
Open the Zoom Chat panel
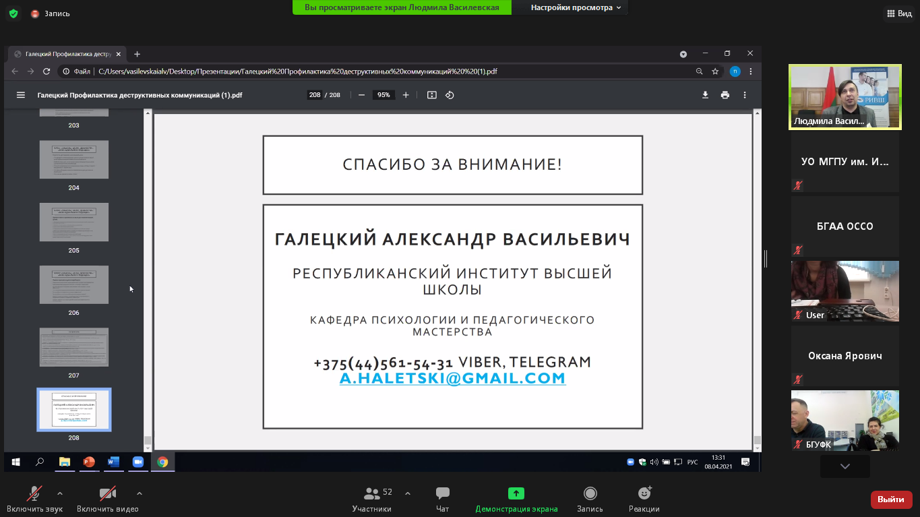tap(442, 493)
